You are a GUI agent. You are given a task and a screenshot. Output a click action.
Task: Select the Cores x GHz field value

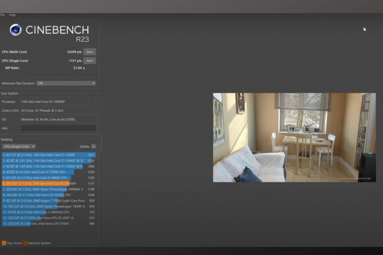pos(58,110)
